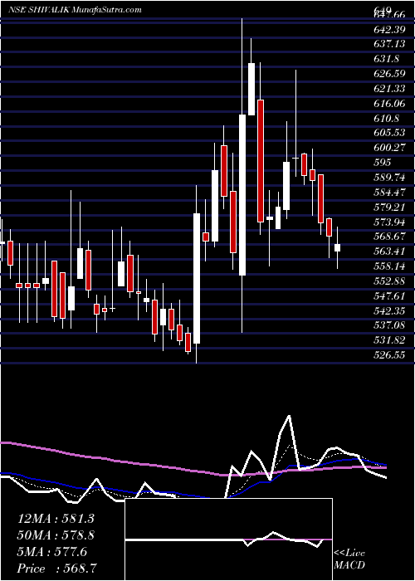Click the tallest white candle's body, below 616.06

[242, 195]
